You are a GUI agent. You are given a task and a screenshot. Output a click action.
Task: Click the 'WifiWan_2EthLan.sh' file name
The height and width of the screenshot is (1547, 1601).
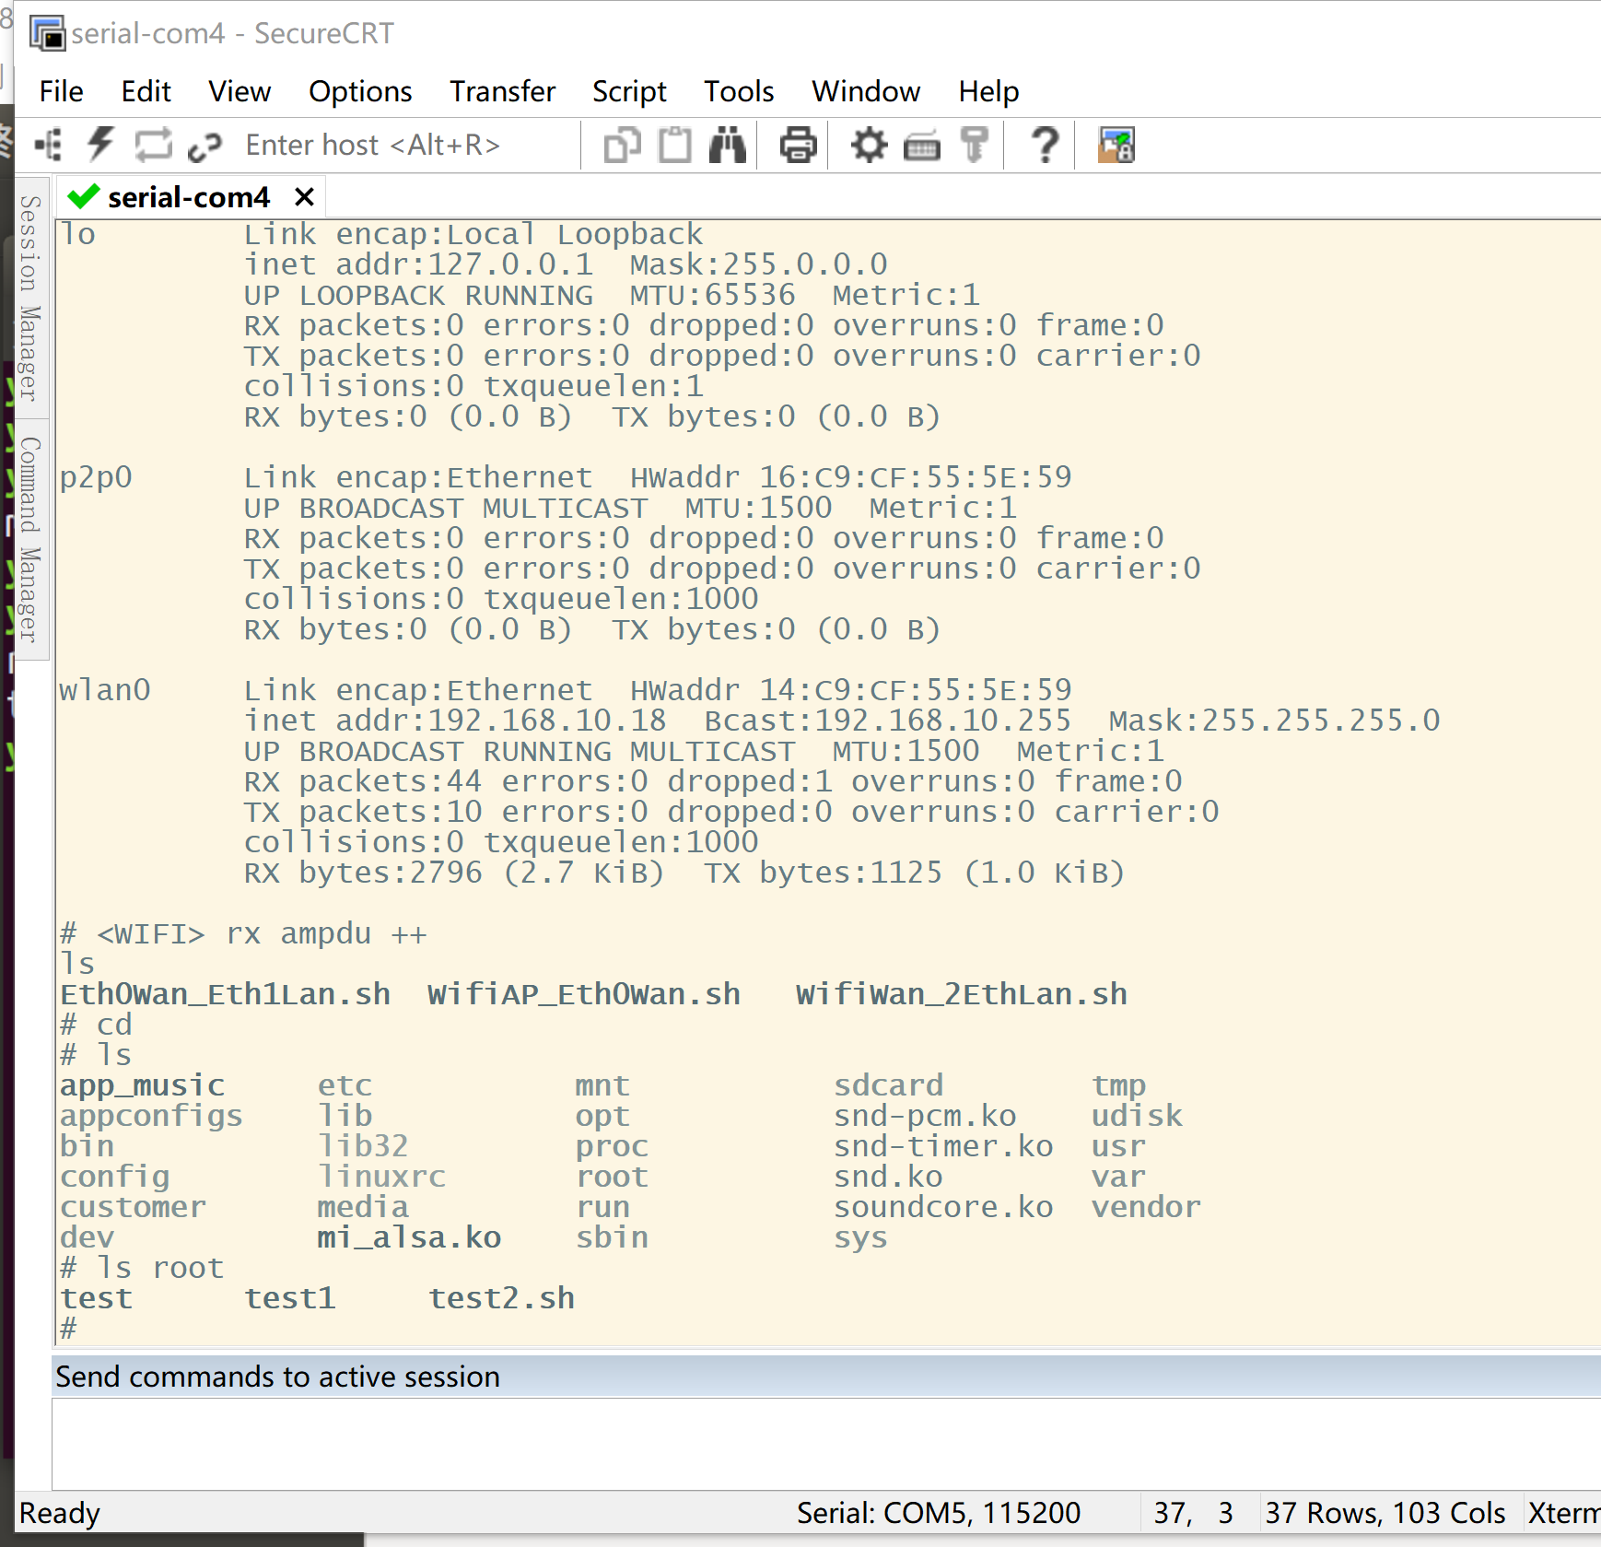coord(962,994)
